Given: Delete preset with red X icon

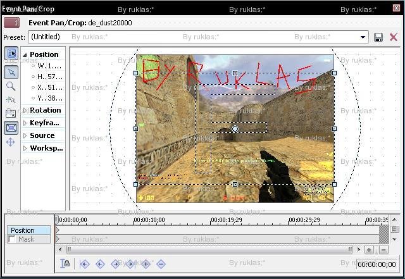Looking at the screenshot, I should (394, 37).
